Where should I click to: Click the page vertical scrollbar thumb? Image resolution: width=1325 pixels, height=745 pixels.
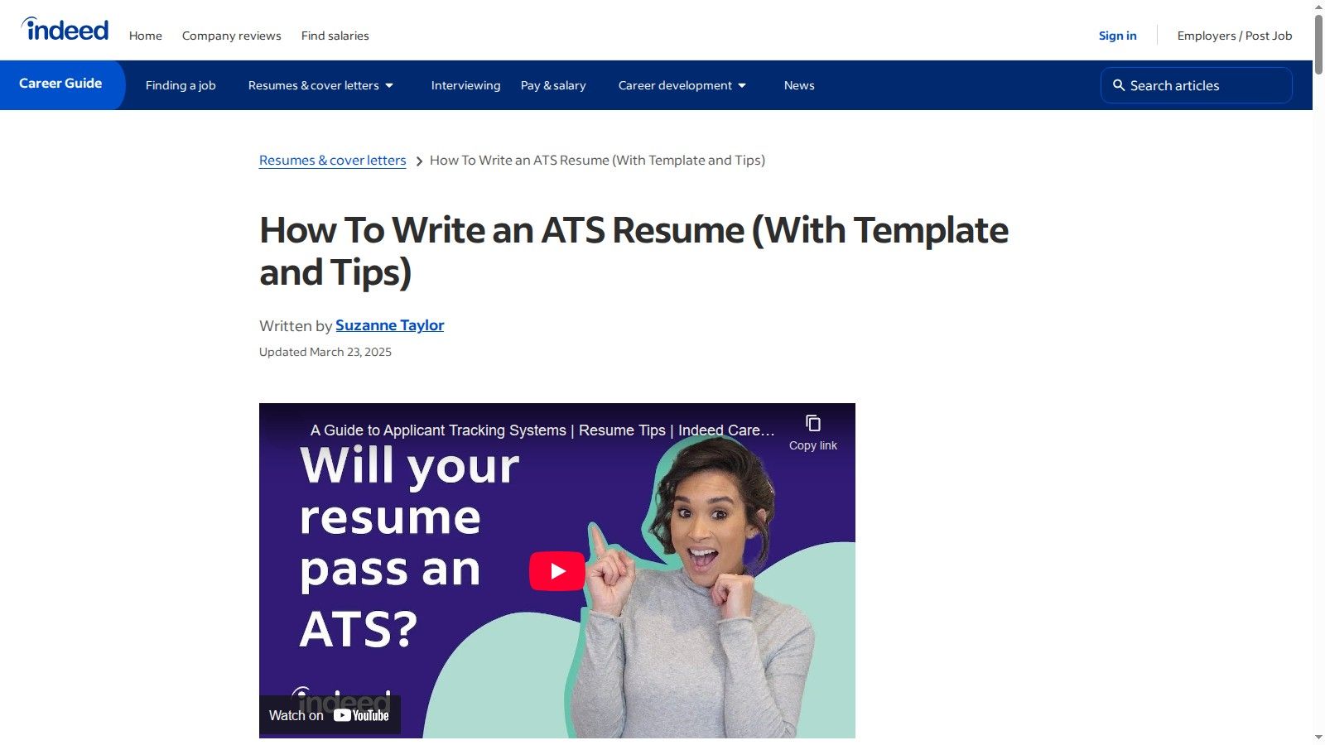coord(1318,44)
